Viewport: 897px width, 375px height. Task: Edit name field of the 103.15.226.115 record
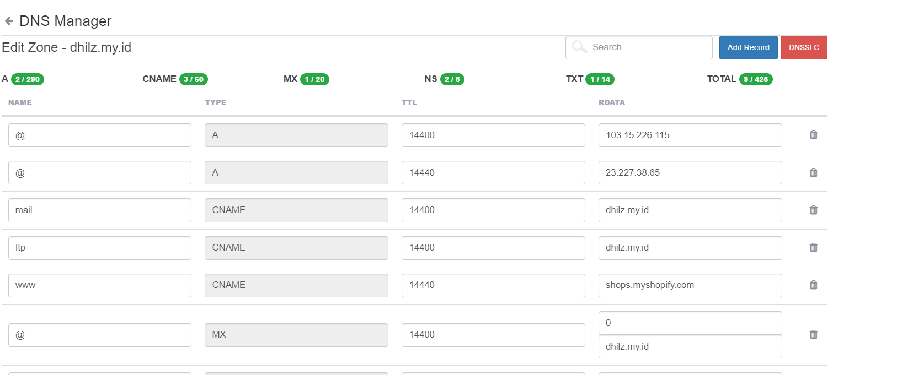[100, 135]
